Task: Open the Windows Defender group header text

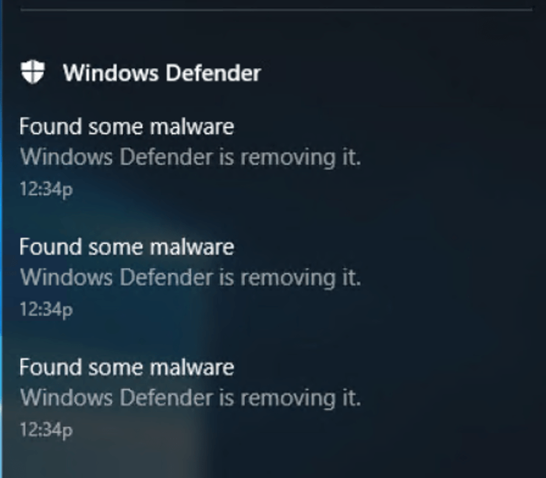Action: tap(162, 73)
